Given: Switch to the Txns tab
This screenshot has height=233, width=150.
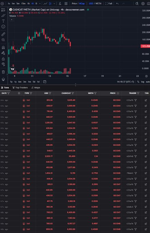Looking at the screenshot, I should 5,88.
